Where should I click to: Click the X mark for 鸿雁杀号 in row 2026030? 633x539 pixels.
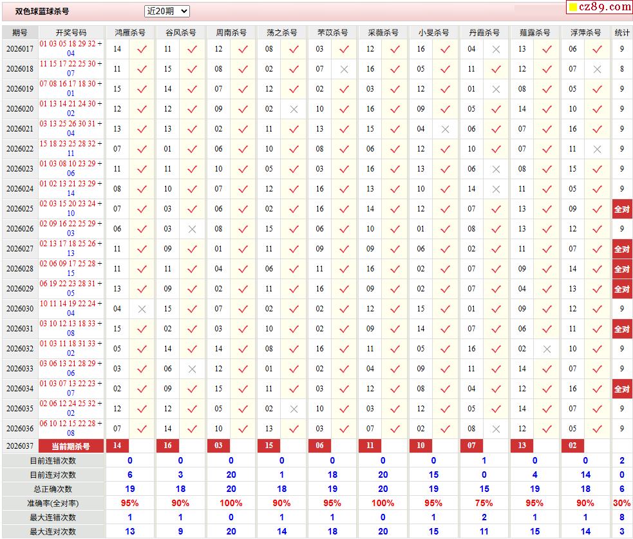tap(142, 309)
